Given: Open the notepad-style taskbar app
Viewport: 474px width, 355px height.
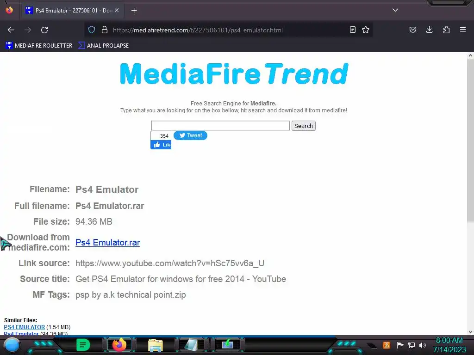Looking at the screenshot, I should pos(191,345).
